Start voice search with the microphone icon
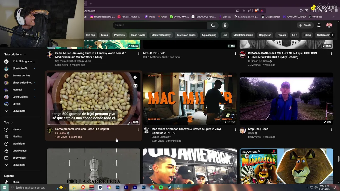The image size is (340, 191). point(225,25)
